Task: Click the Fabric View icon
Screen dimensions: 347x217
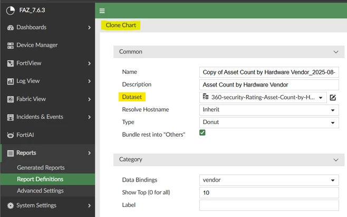Action: coord(11,99)
